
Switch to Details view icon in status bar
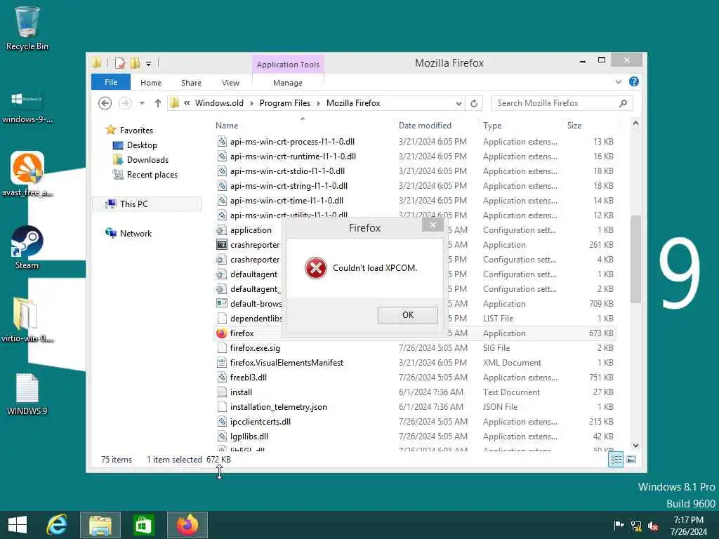click(615, 459)
